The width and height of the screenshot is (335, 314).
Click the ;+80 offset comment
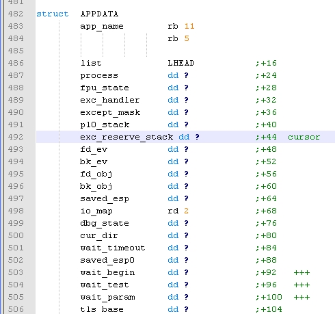coord(266,235)
